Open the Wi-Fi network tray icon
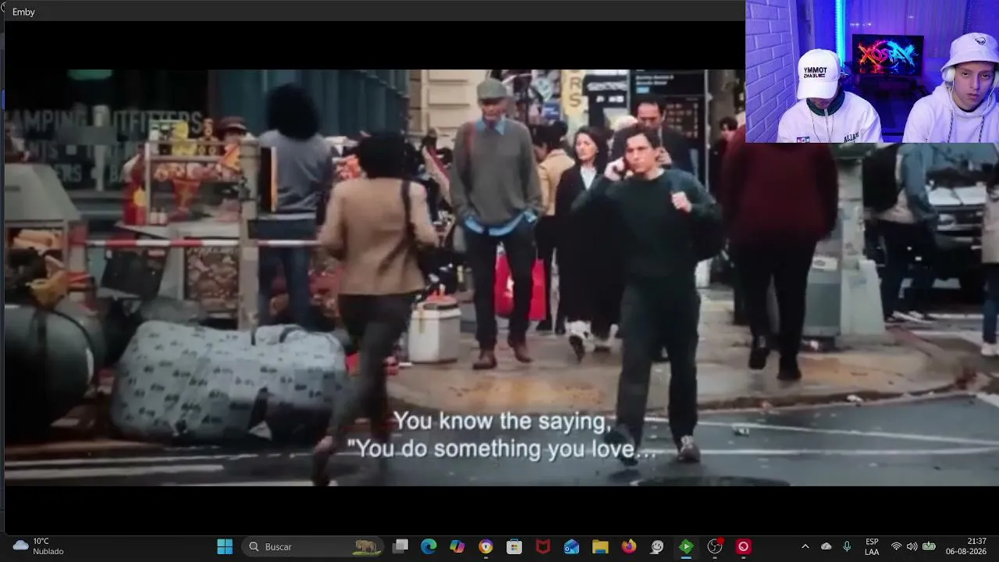This screenshot has height=562, width=999. [896, 546]
